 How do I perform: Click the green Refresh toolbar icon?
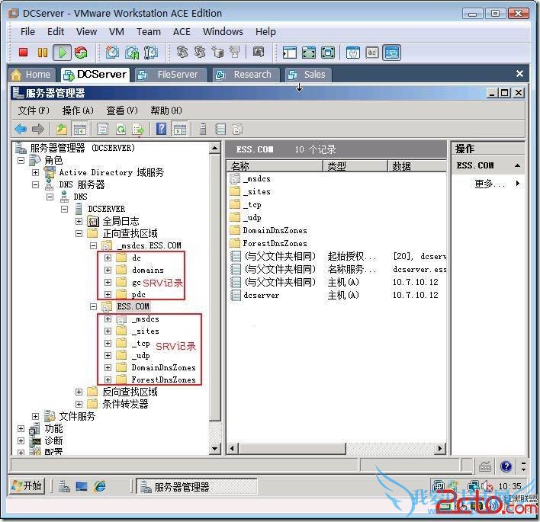121,129
